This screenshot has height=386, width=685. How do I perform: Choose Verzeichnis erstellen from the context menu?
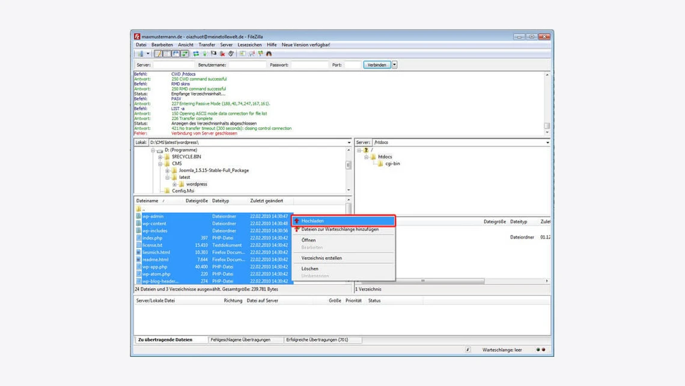[321, 259]
